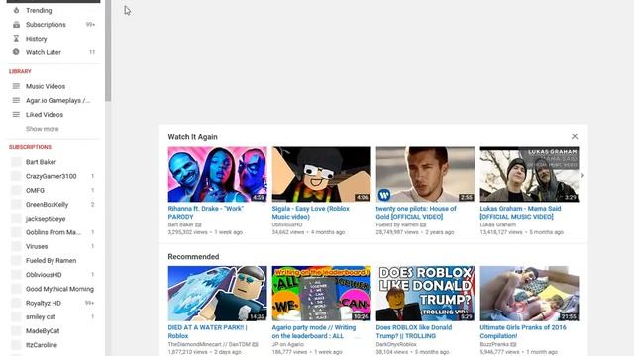Open title link twenty one pilots: House of Gold

[416, 213]
